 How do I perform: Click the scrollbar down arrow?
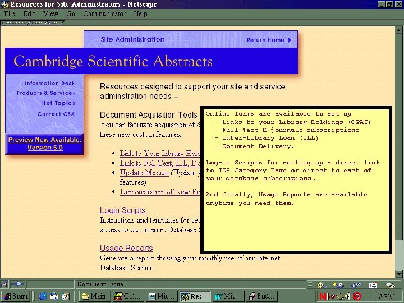click(x=398, y=274)
